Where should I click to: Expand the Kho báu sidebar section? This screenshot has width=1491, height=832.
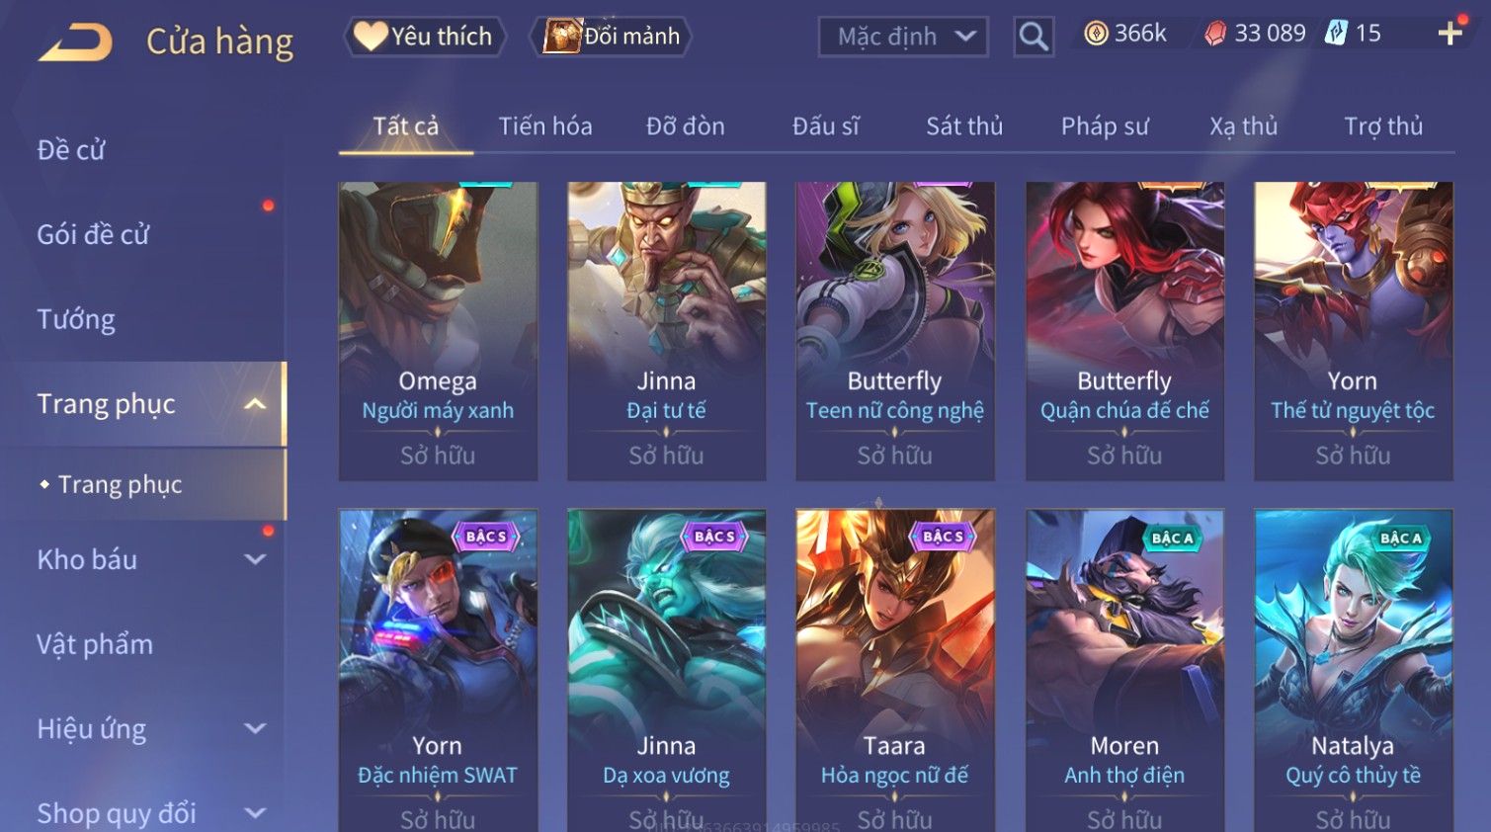click(255, 559)
